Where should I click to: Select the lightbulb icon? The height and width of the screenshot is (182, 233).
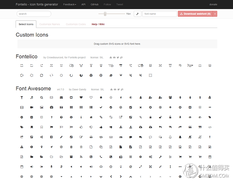(x=121, y=167)
